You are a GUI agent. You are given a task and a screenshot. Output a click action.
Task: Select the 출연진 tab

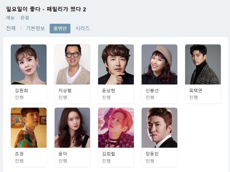coord(60,28)
